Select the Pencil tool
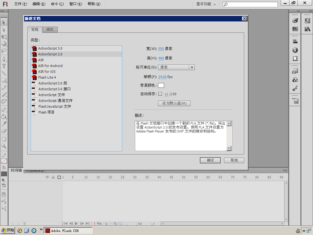 (4, 87)
